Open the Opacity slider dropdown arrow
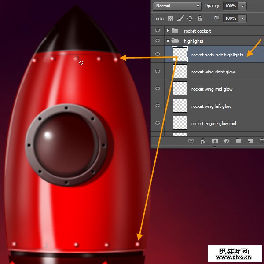The width and height of the screenshot is (264, 264). click(242, 6)
